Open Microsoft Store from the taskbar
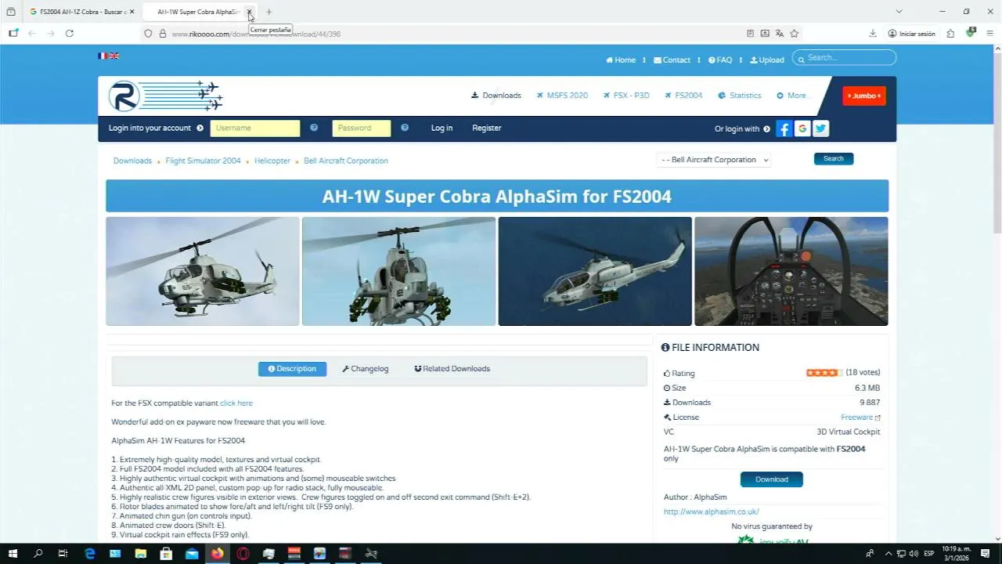The width and height of the screenshot is (1002, 564). [x=166, y=554]
